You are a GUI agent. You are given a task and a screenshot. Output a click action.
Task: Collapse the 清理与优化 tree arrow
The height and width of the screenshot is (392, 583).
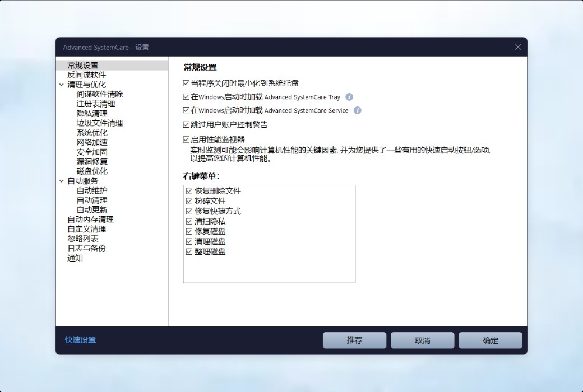pos(62,85)
